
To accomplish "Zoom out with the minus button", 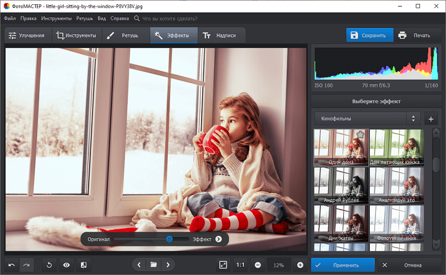I will pos(258,265).
